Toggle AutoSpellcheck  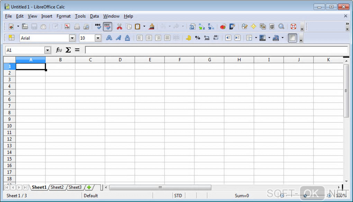tap(107, 27)
